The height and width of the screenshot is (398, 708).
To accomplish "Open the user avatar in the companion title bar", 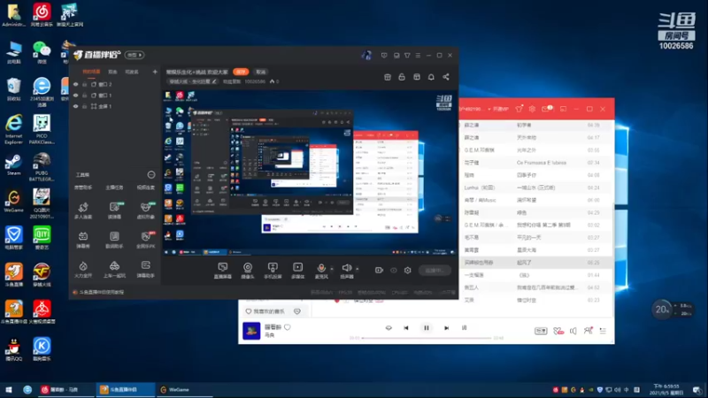I will (366, 55).
